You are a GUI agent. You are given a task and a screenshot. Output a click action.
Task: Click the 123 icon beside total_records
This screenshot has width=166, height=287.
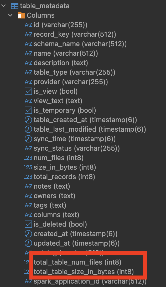[28, 177]
